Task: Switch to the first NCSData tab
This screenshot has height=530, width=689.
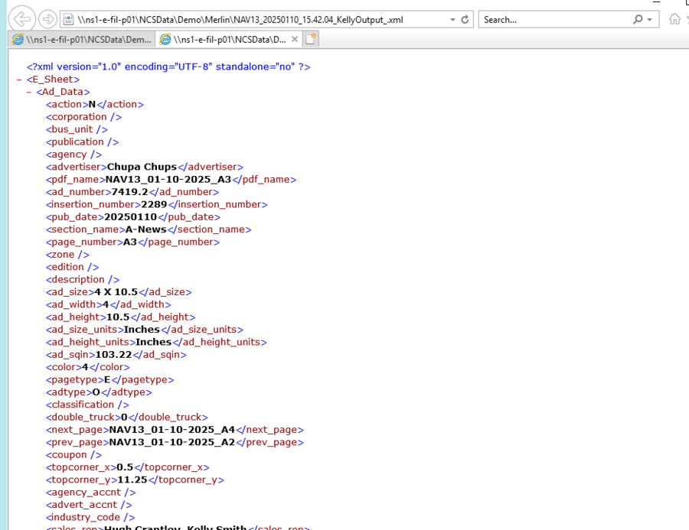Action: [81, 39]
